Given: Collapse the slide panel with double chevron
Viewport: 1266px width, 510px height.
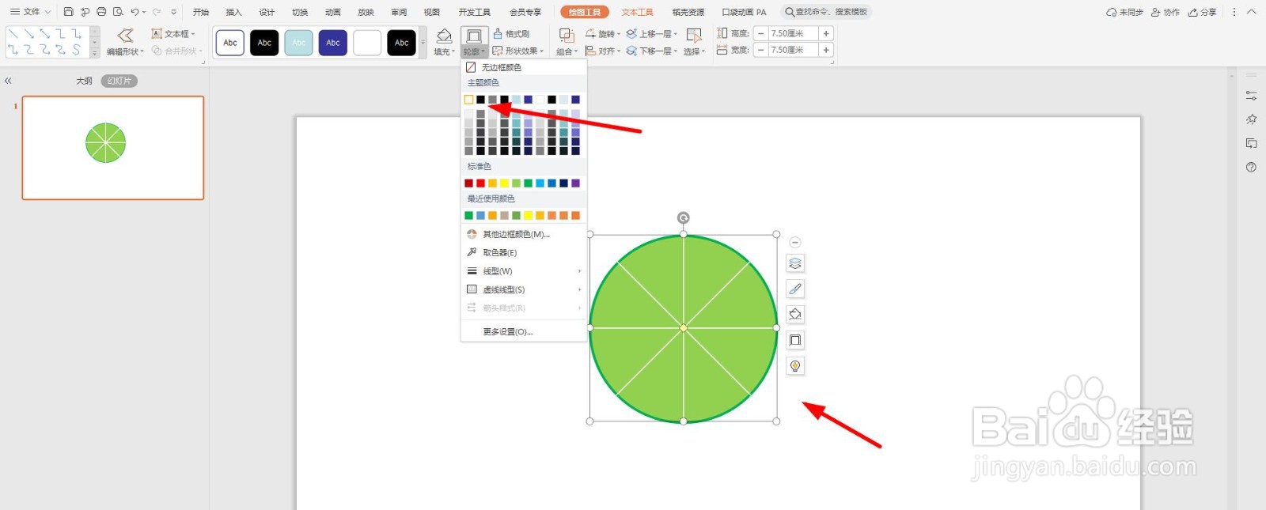Looking at the screenshot, I should pyautogui.click(x=8, y=81).
